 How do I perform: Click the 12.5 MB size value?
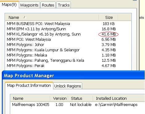point(109,61)
